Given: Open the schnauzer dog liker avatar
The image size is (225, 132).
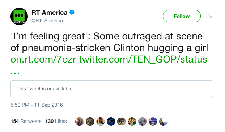Looking at the screenshot, I should click(122, 122).
